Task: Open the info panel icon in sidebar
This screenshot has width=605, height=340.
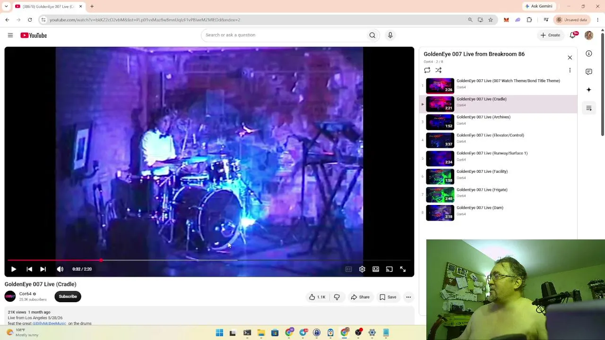Action: pos(589,54)
